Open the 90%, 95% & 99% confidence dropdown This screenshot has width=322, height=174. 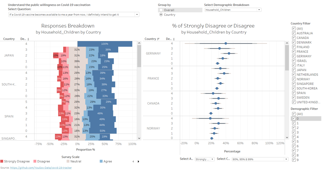[x=286, y=159]
